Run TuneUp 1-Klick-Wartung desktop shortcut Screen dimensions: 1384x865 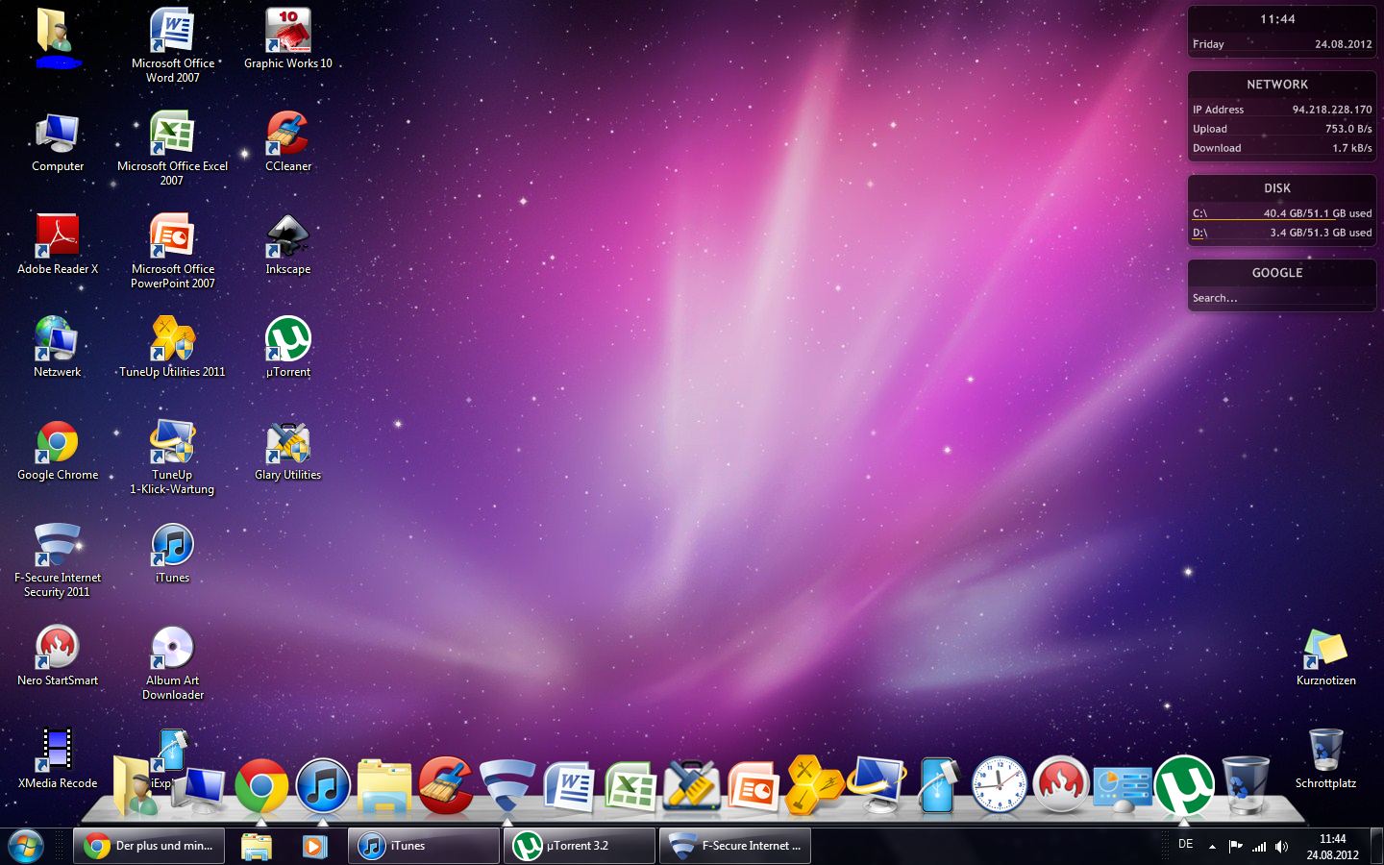click(172, 457)
